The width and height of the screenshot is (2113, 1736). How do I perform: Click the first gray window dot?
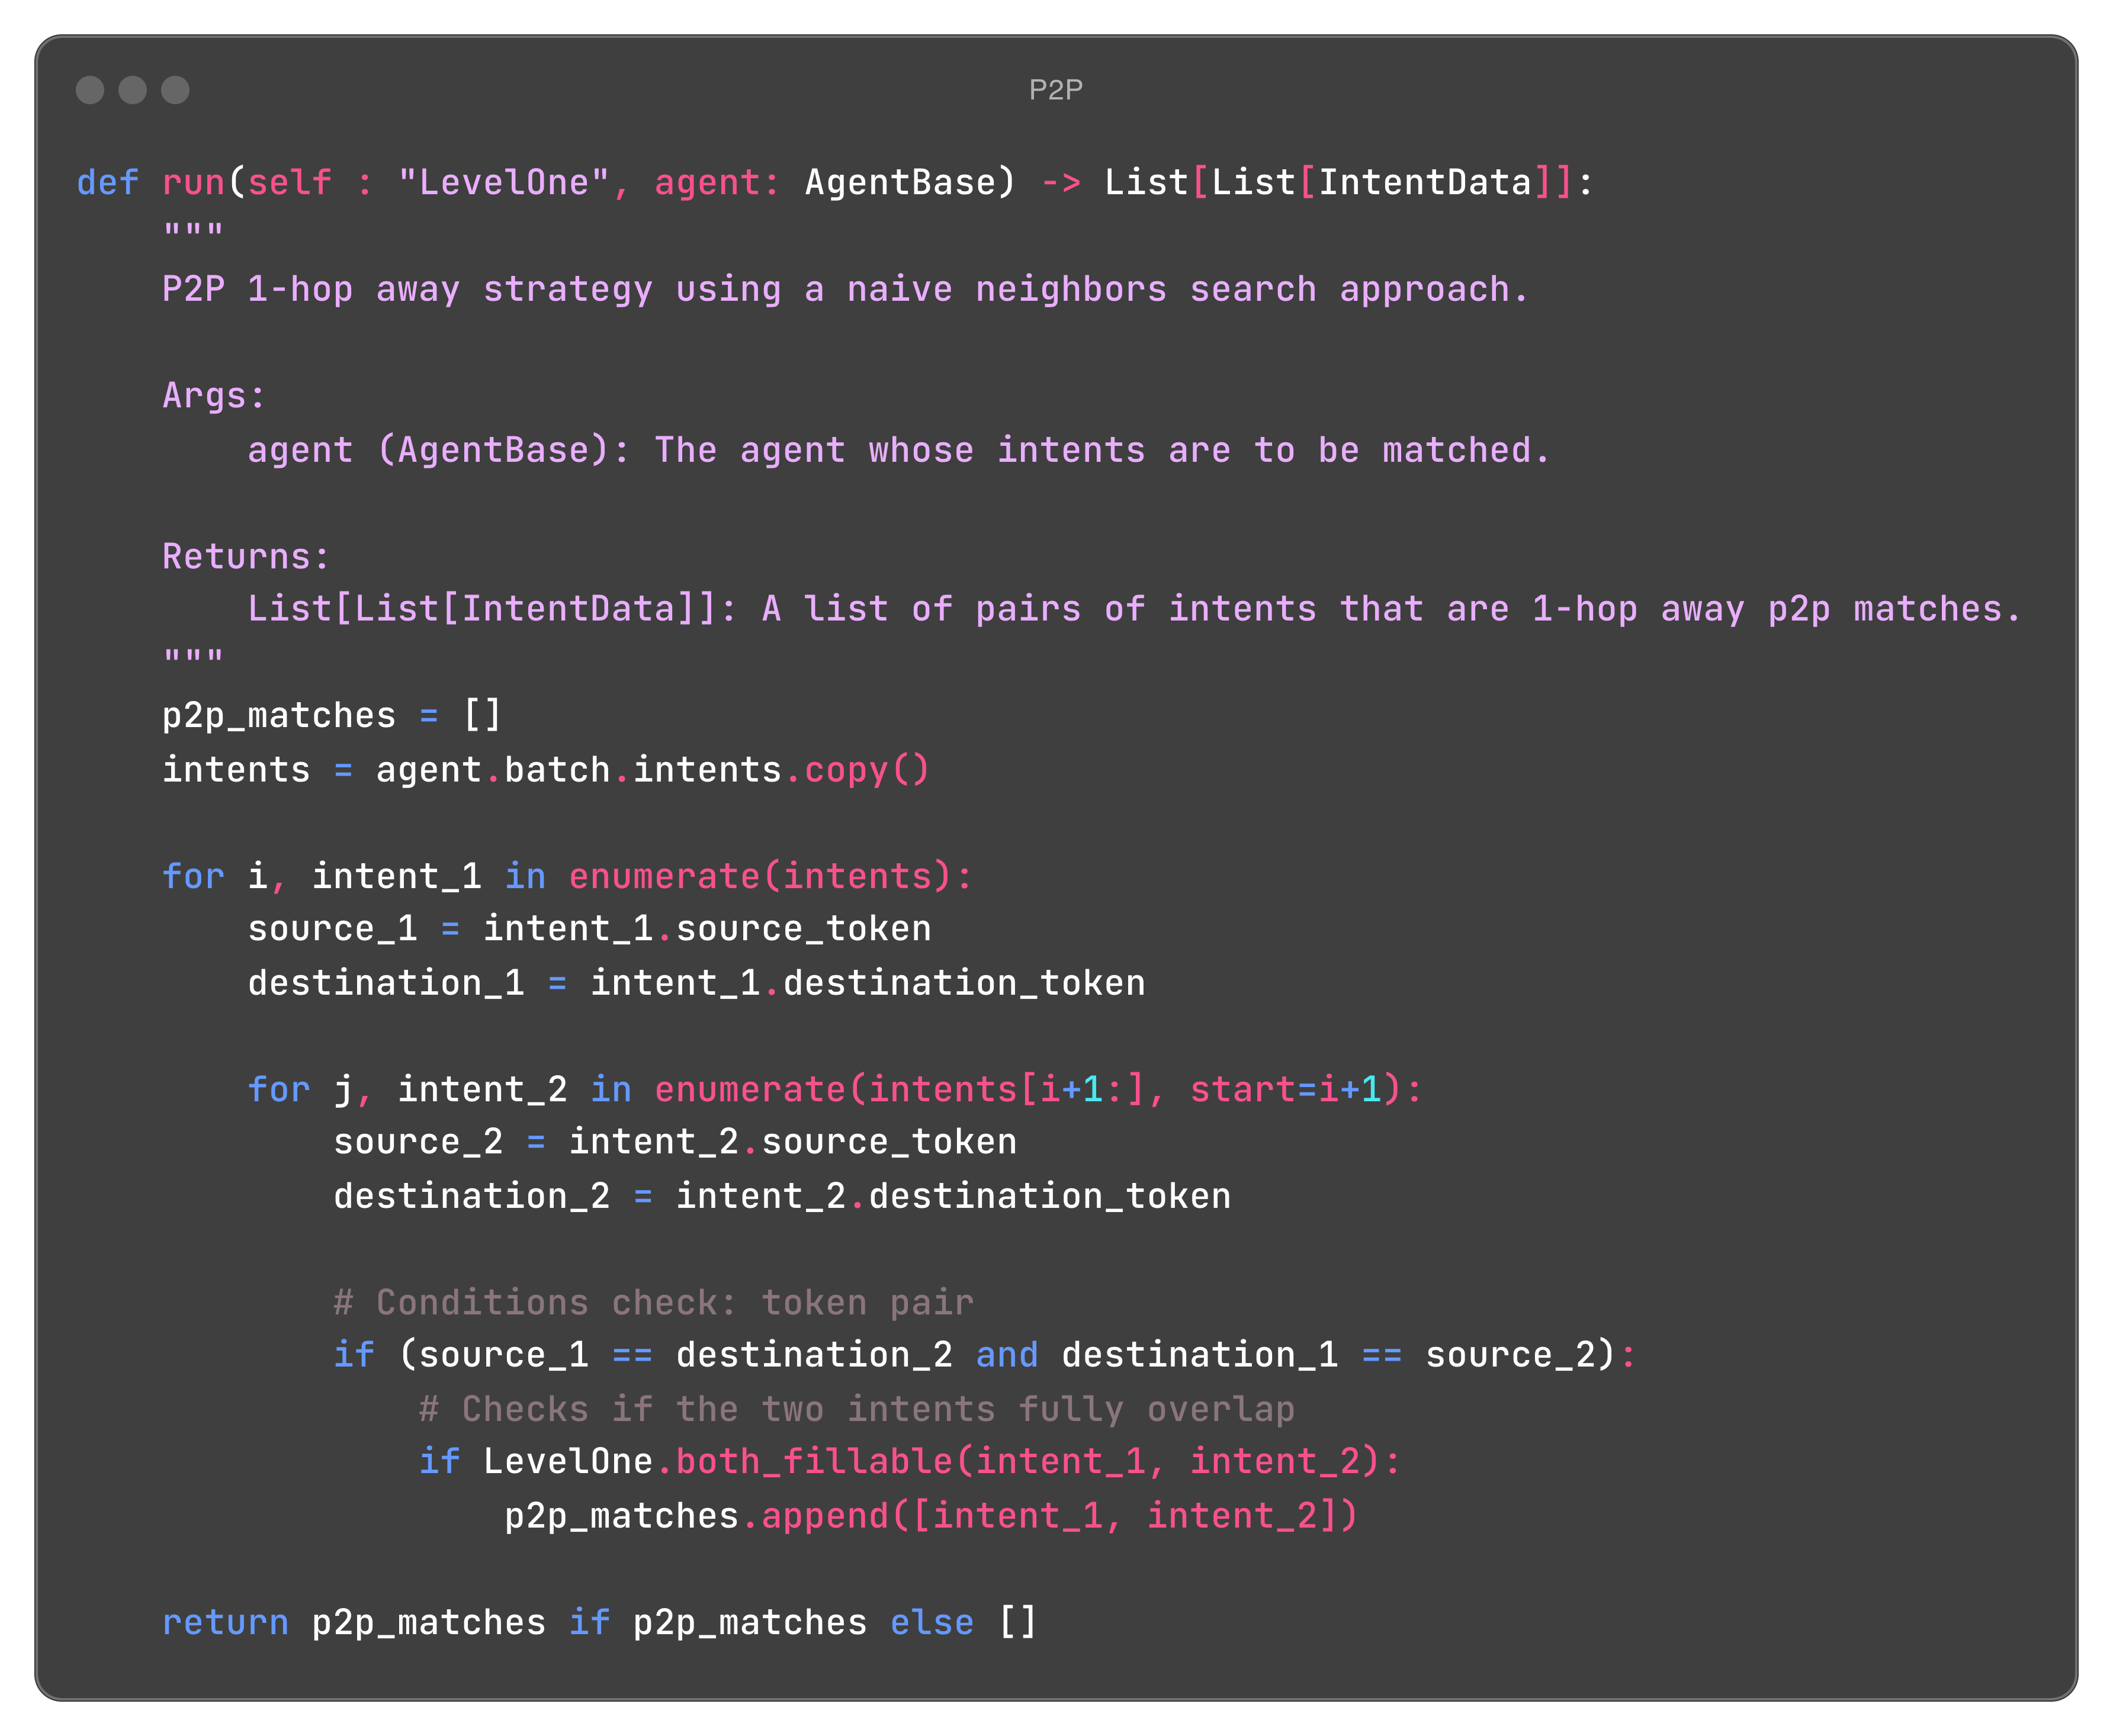coord(90,90)
